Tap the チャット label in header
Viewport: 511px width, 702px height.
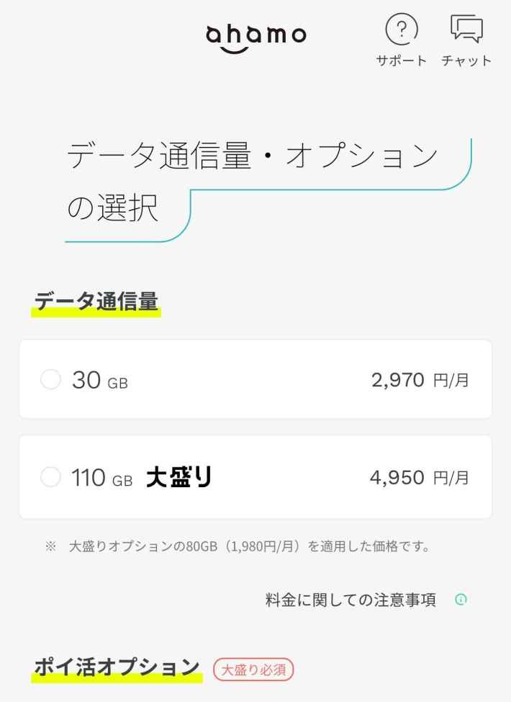pyautogui.click(x=466, y=61)
